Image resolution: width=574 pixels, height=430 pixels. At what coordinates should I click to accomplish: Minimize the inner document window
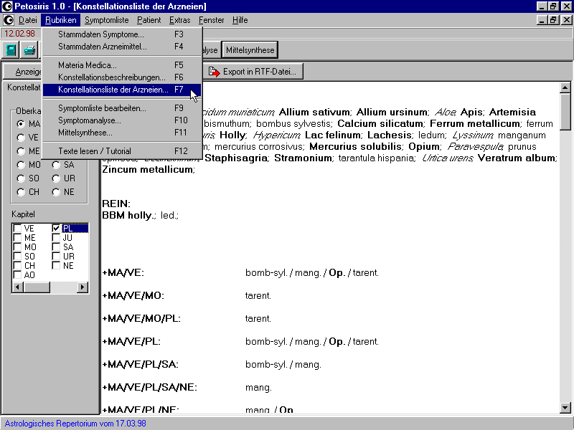542,20
